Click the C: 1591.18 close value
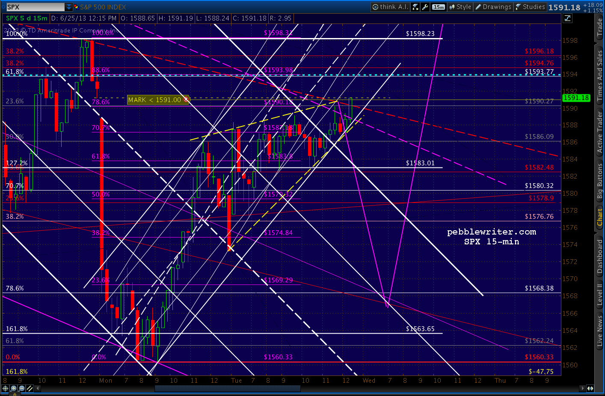Image resolution: width=605 pixels, height=396 pixels. (250, 18)
